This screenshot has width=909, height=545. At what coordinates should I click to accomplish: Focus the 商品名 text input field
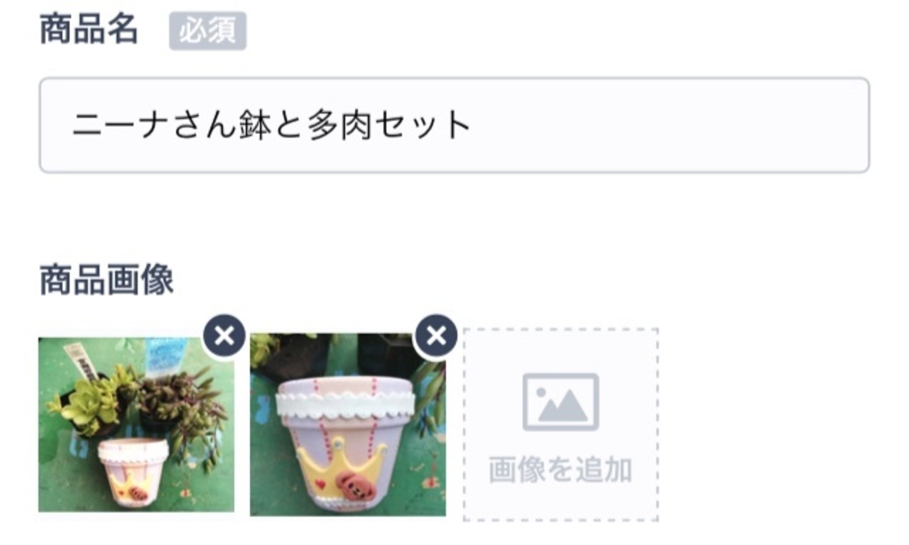click(454, 125)
